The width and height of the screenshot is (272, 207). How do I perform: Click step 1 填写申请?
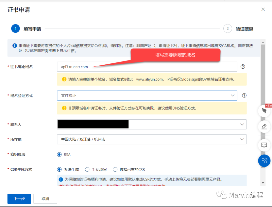point(26,29)
